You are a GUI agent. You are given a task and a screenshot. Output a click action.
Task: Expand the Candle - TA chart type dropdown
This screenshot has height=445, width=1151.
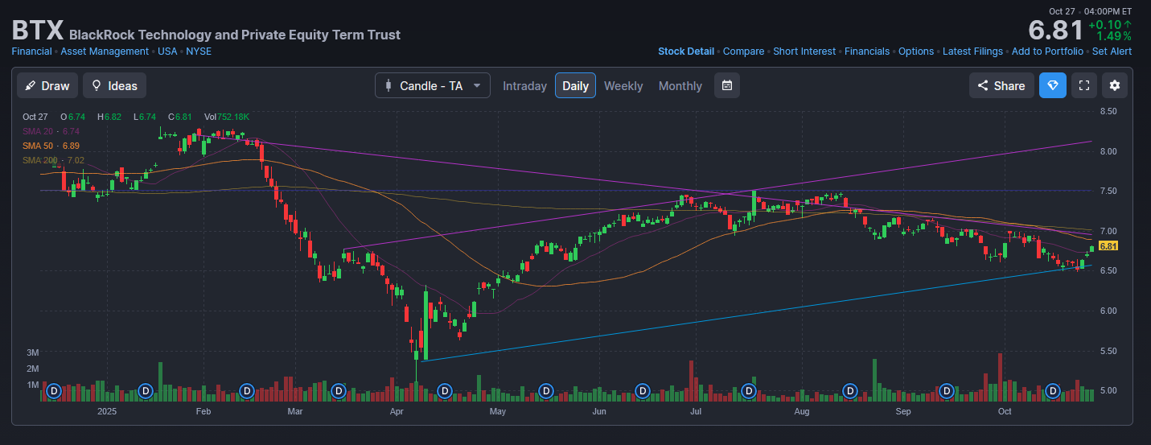pos(432,85)
